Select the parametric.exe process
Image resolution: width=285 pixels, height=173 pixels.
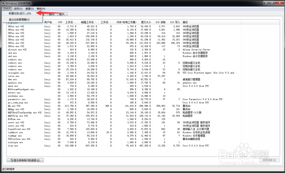coord(17,99)
